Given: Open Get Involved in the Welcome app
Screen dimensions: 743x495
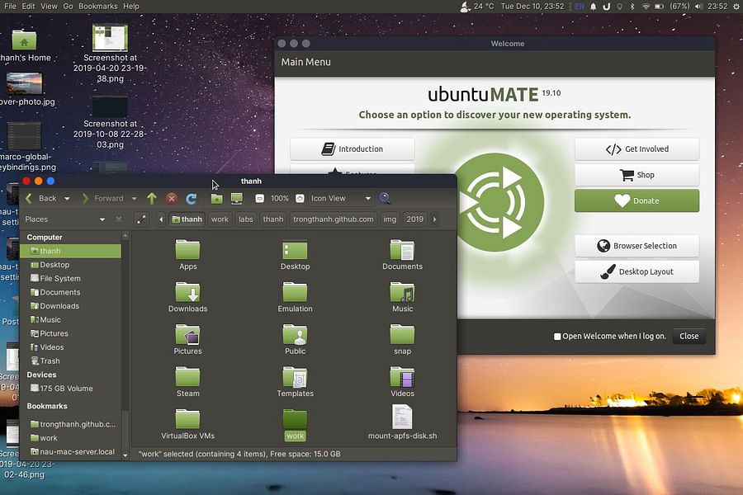Looking at the screenshot, I should click(x=637, y=148).
